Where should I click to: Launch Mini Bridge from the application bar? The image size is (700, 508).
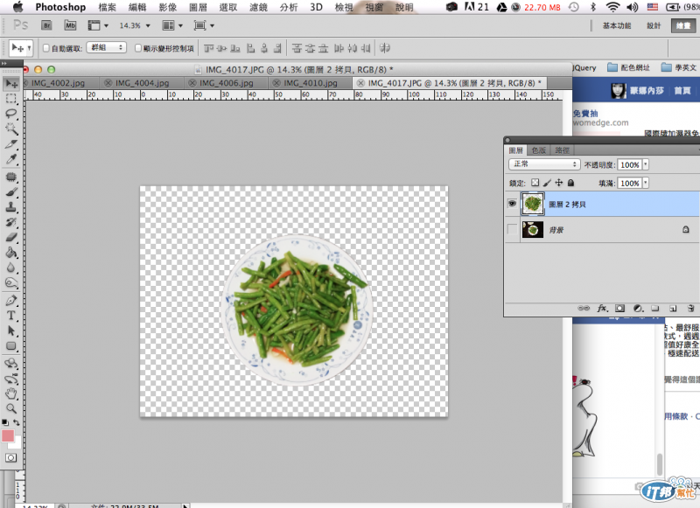pyautogui.click(x=70, y=25)
